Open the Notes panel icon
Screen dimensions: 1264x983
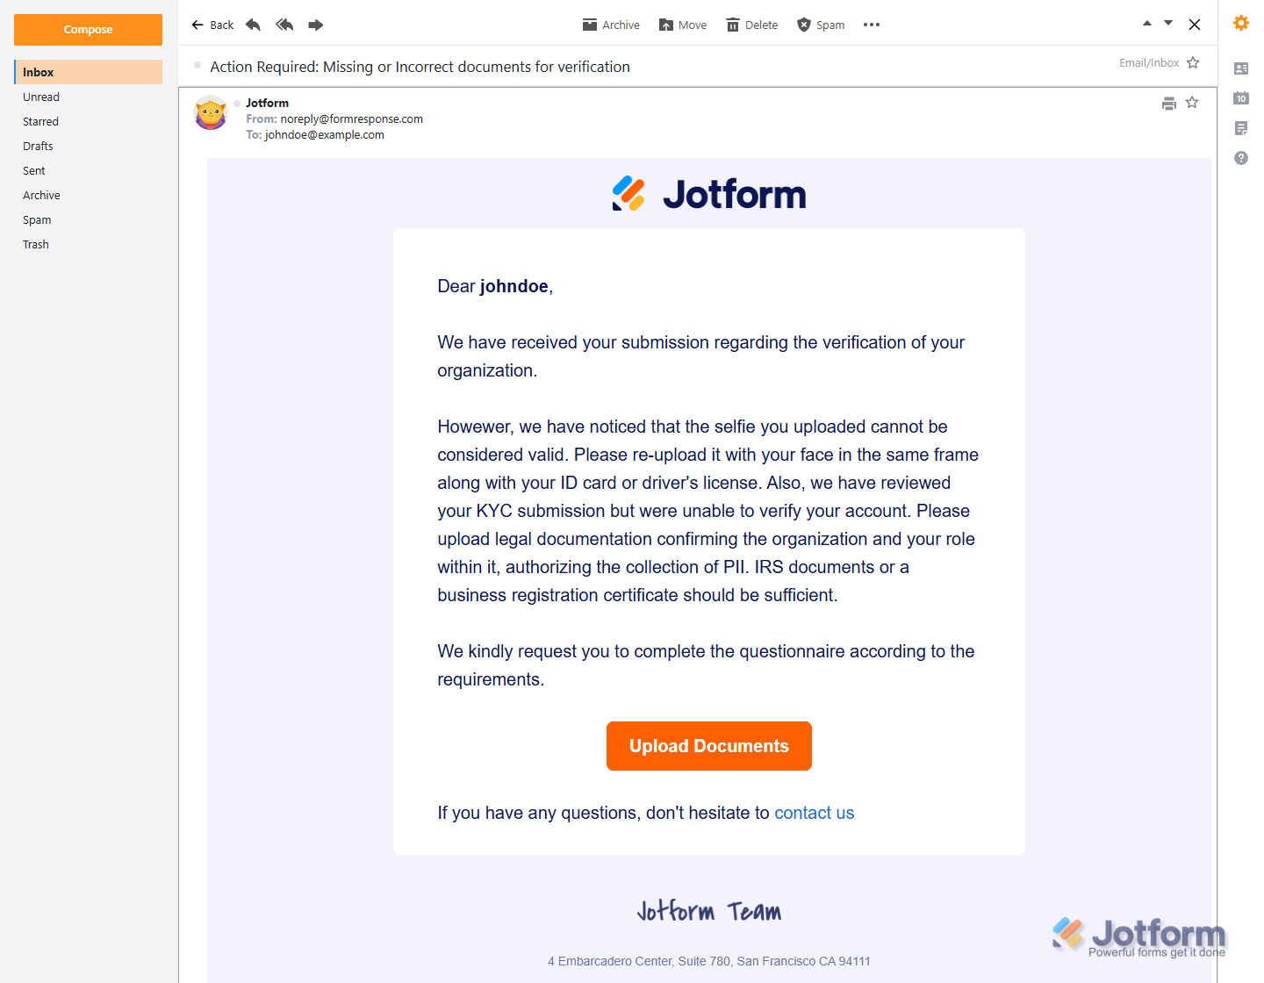pyautogui.click(x=1241, y=128)
